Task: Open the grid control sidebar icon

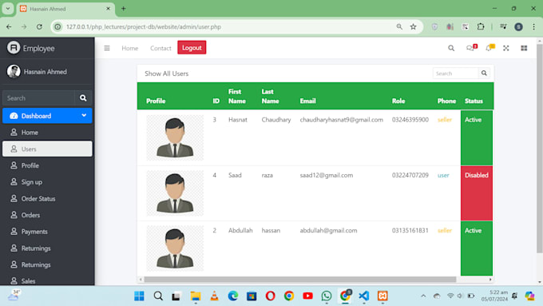Action: 524,48
